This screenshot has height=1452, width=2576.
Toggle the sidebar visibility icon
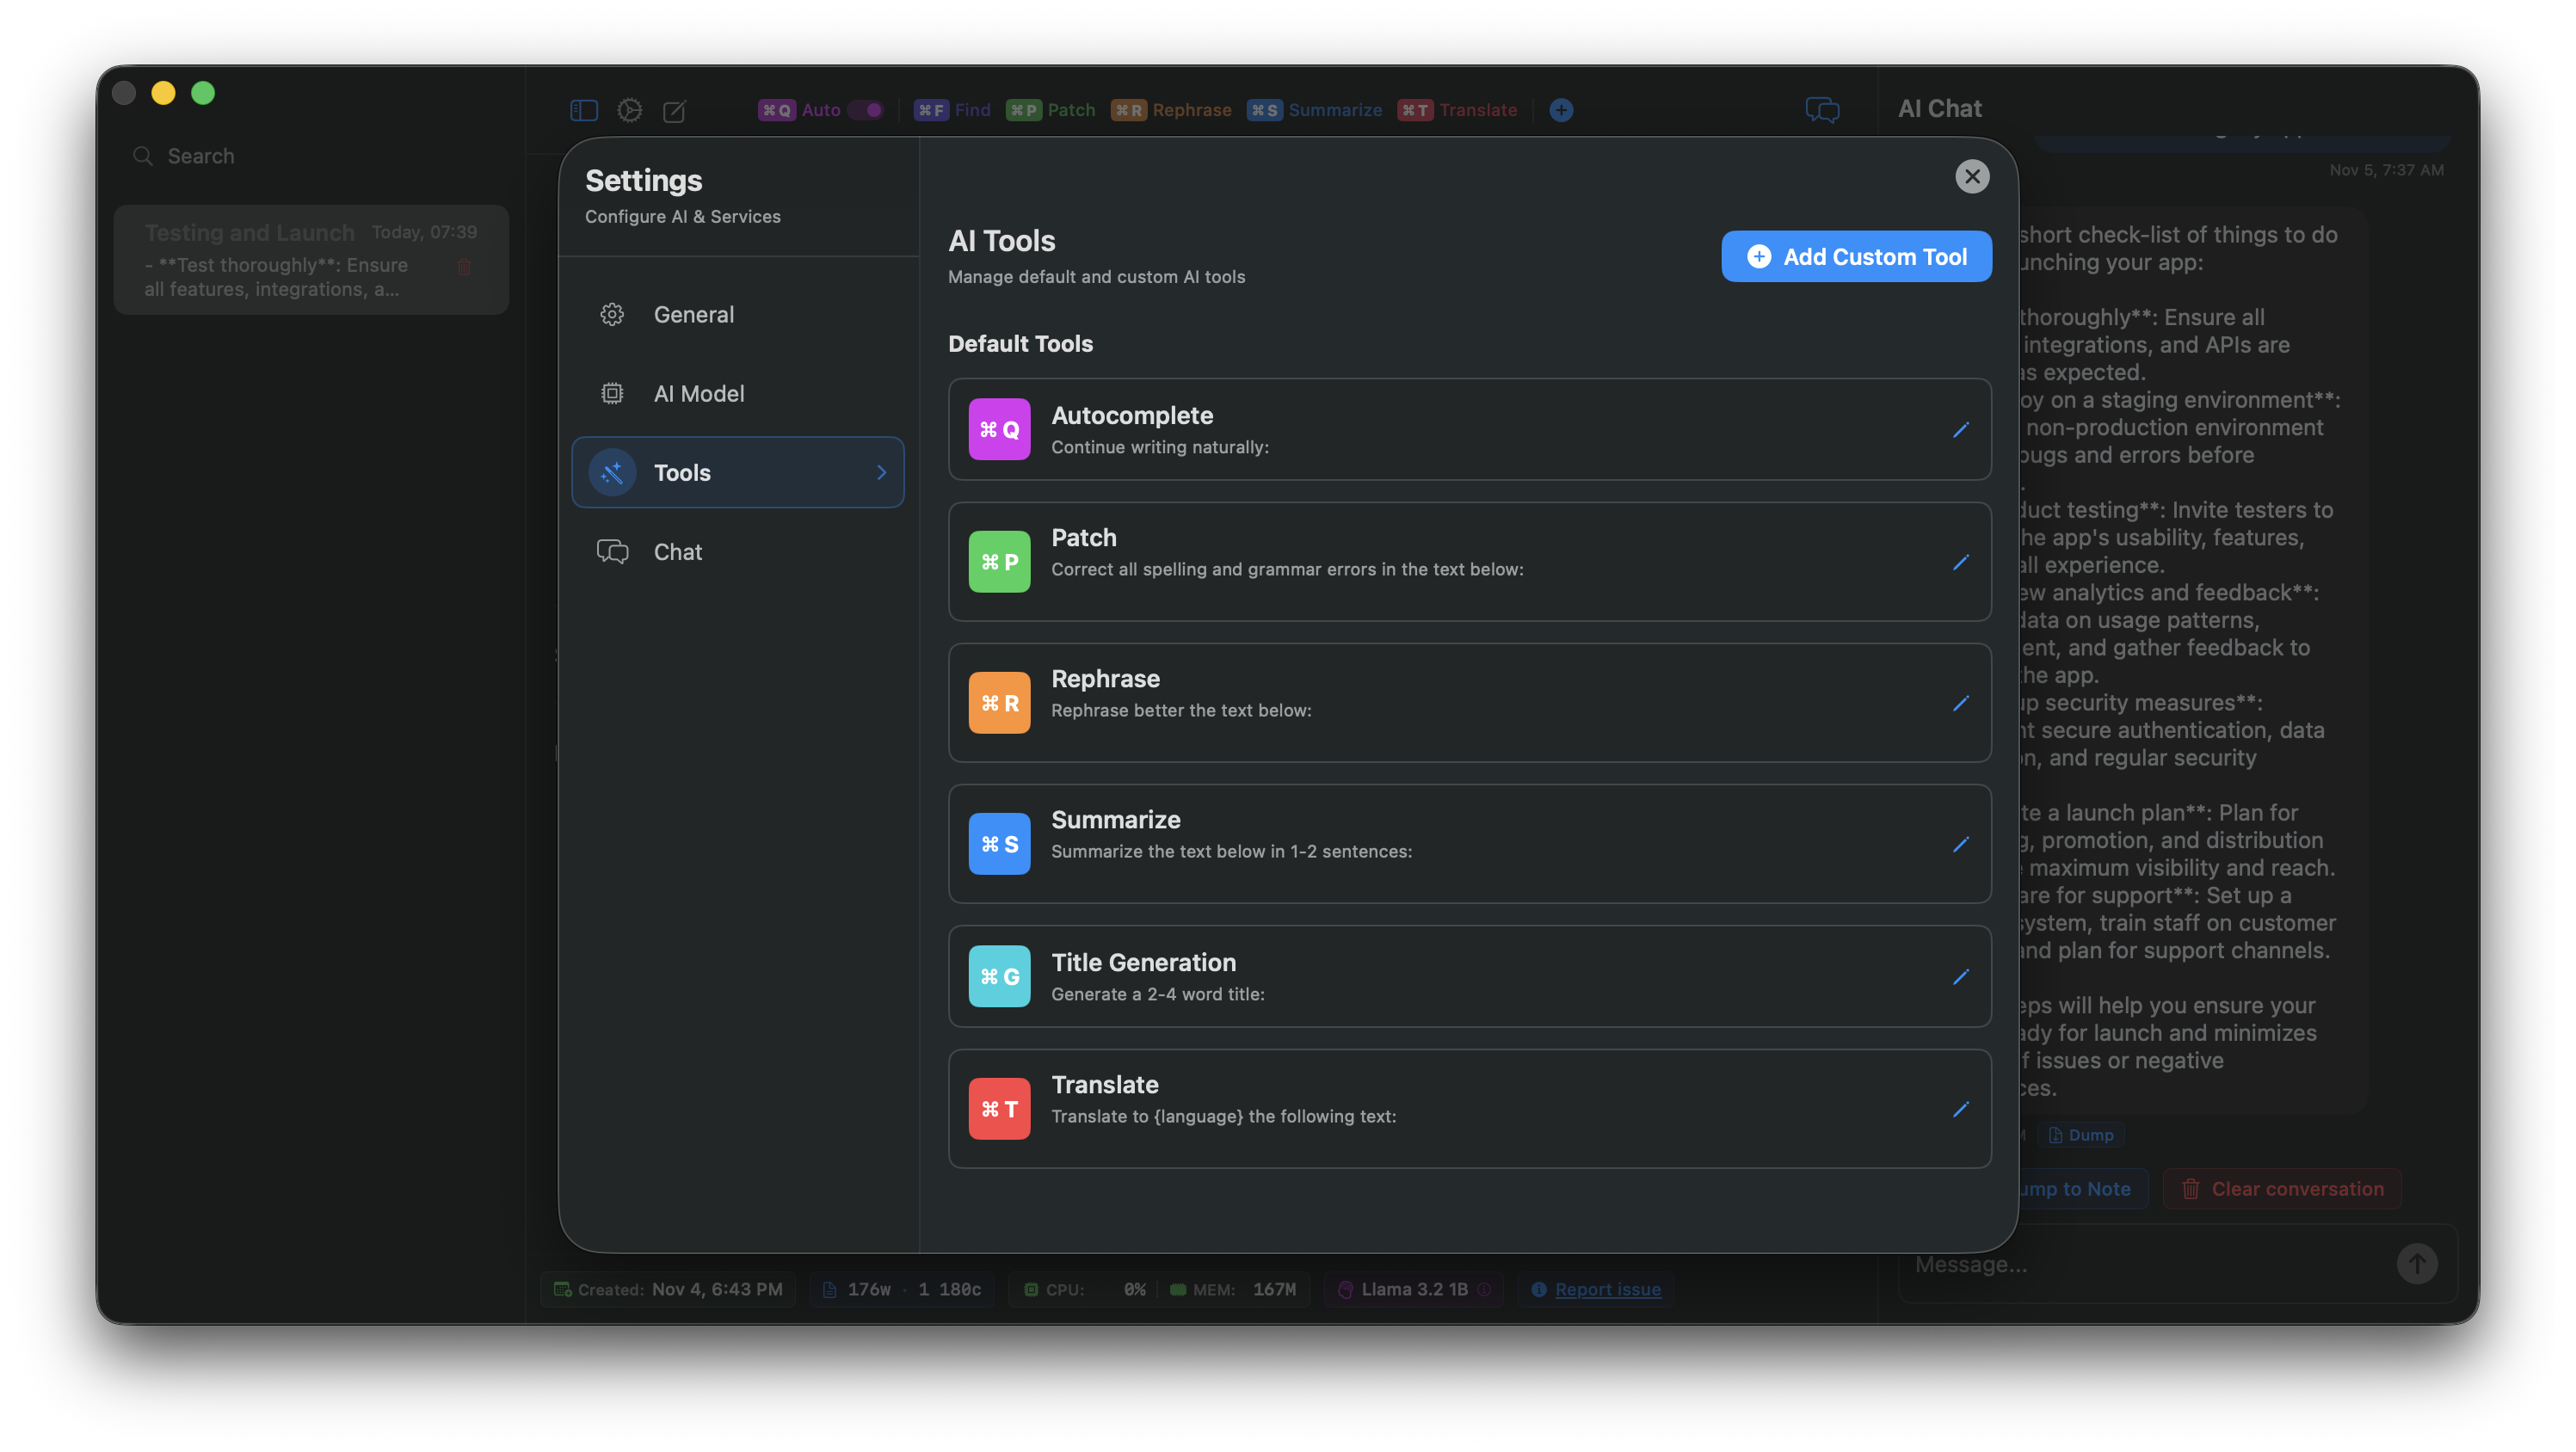(584, 110)
